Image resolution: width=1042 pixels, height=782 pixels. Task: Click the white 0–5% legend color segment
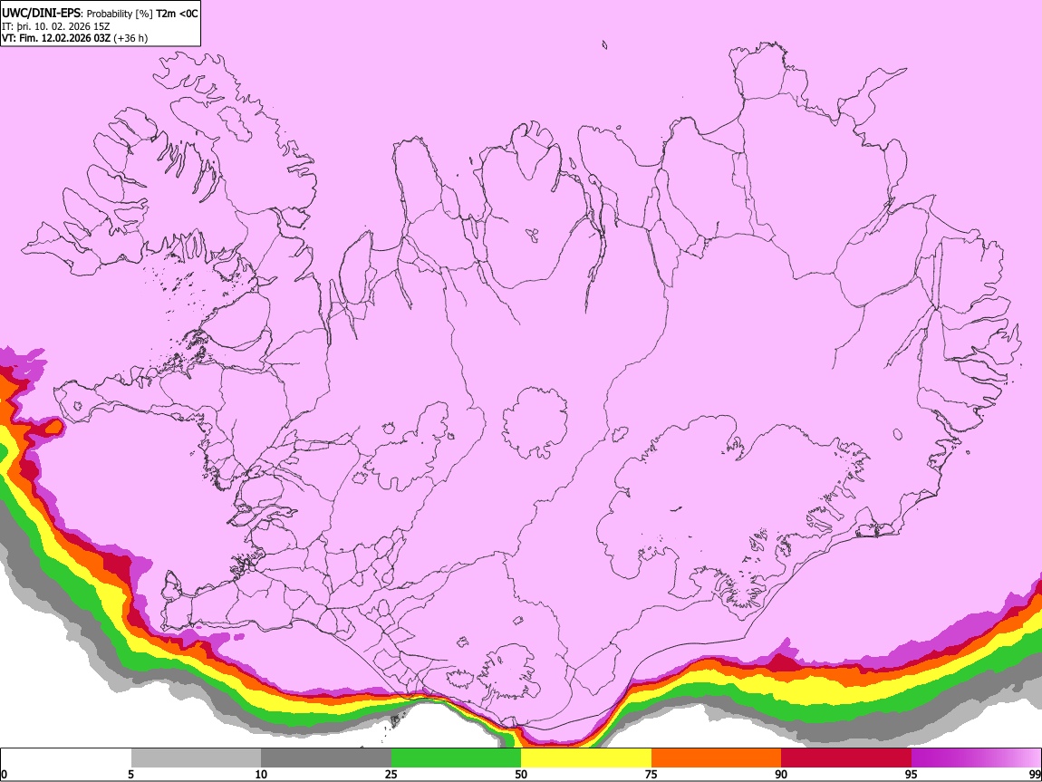pos(66,758)
